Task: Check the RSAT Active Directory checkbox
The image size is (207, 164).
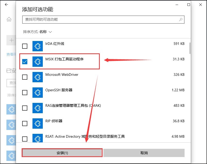Action: [25, 139]
